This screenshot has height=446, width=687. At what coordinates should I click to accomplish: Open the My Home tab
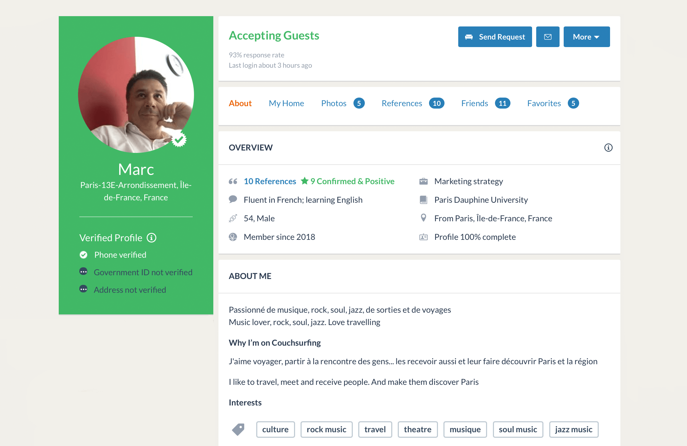tap(286, 103)
